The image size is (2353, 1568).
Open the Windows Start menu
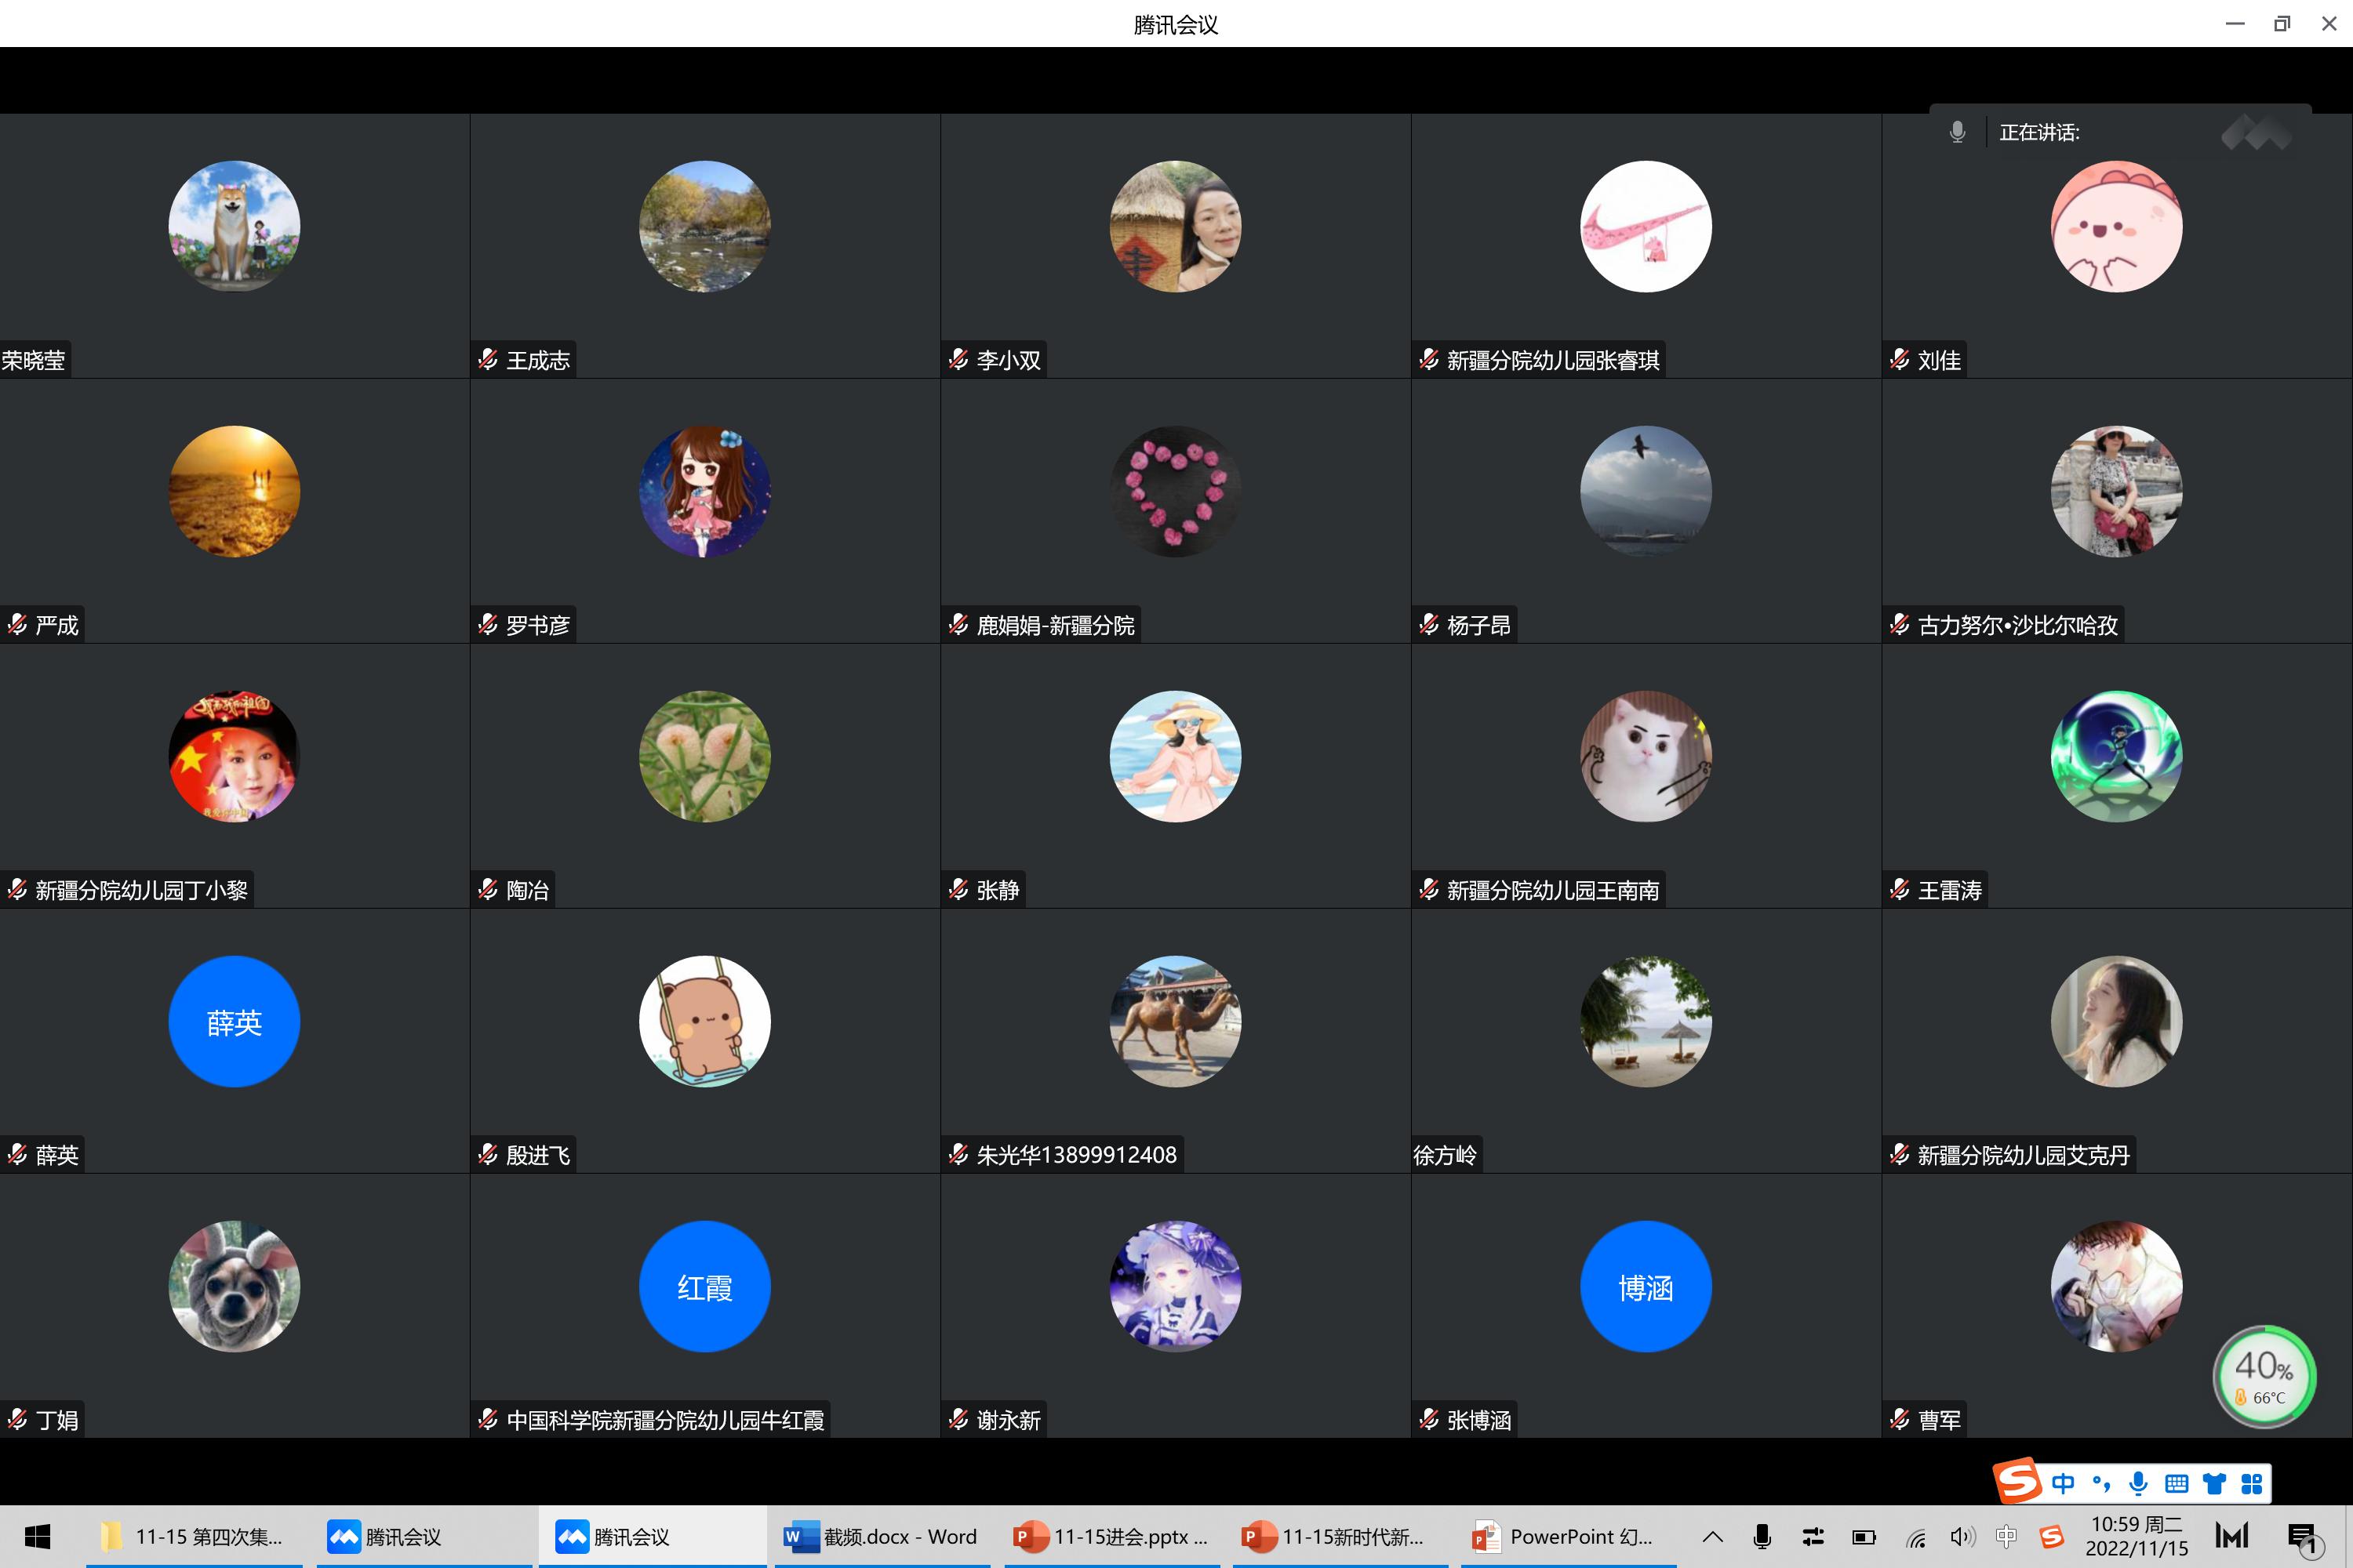click(38, 1536)
